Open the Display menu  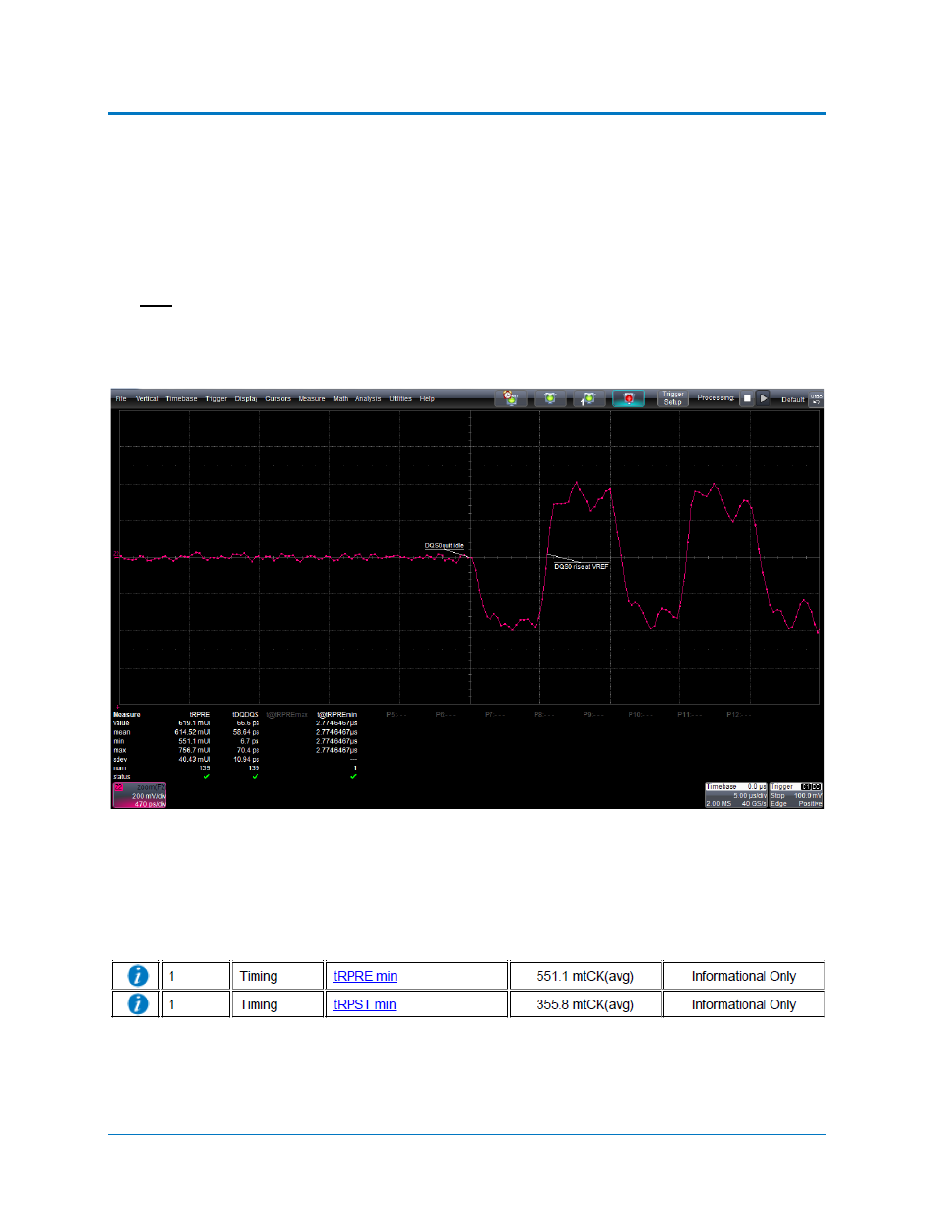pos(246,399)
